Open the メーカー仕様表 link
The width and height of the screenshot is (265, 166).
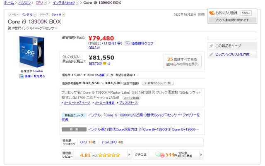pos(104,103)
